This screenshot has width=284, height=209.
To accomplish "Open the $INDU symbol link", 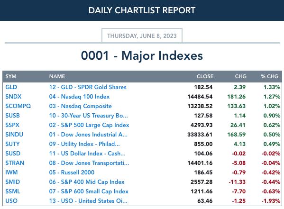I will (14, 135).
